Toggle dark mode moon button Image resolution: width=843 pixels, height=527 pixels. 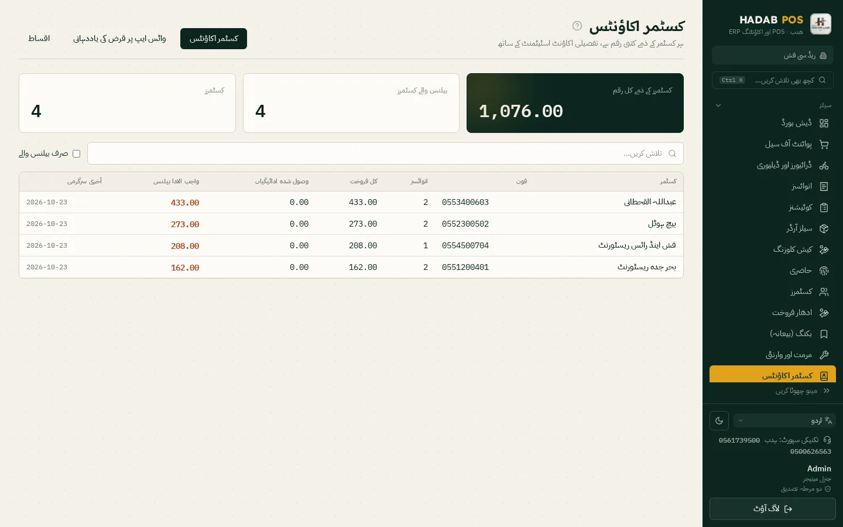tap(719, 420)
